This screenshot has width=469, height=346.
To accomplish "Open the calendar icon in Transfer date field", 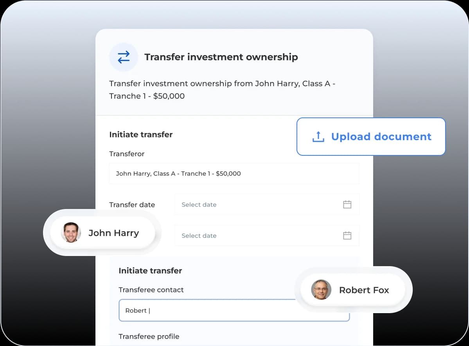I will [x=347, y=204].
